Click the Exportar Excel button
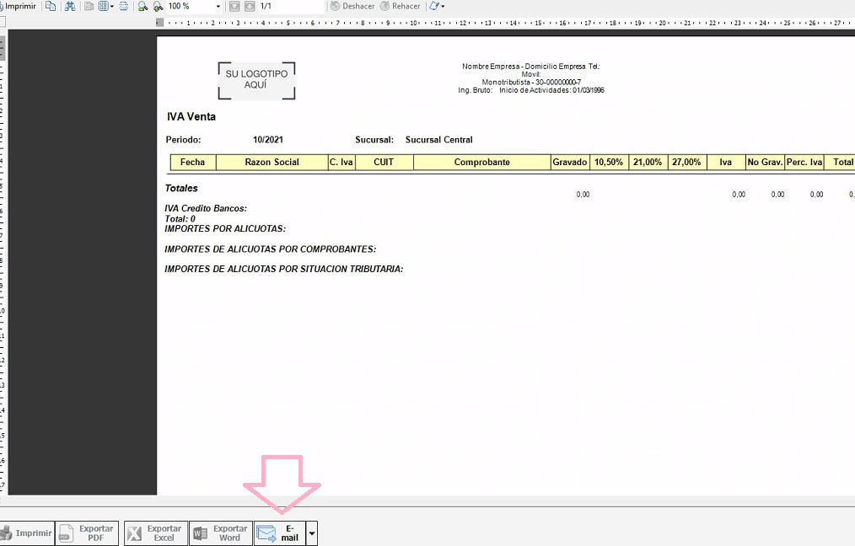 [x=155, y=533]
